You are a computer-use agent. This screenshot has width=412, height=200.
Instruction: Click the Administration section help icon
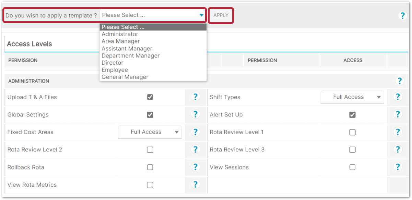399,81
